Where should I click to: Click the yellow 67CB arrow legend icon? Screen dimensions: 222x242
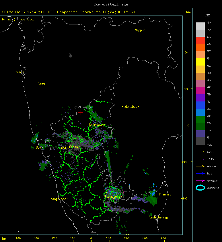pos(200,152)
